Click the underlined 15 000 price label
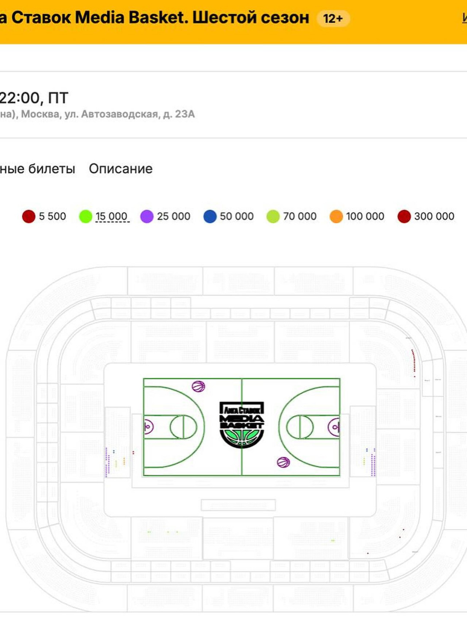This screenshot has height=620, width=467. pos(112,216)
